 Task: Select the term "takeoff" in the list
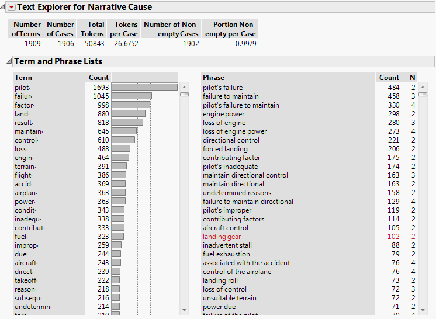(x=26, y=280)
